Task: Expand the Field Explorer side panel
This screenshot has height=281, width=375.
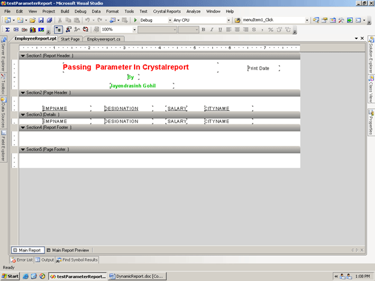Action: [x=3, y=147]
